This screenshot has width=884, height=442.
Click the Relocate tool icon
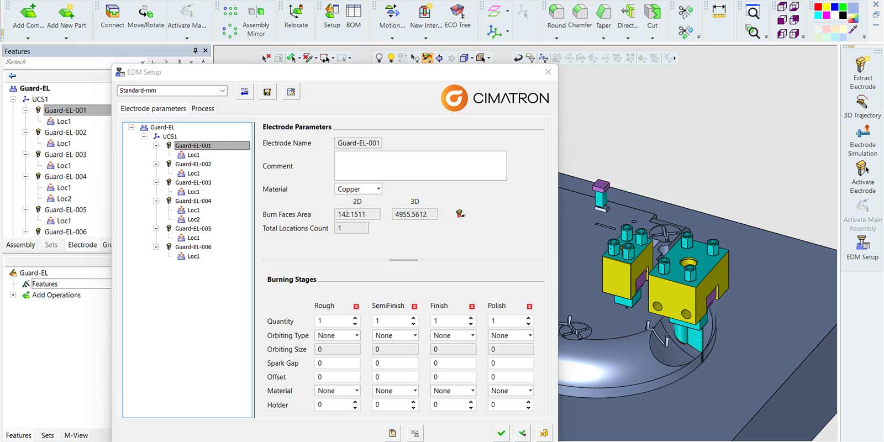[296, 12]
